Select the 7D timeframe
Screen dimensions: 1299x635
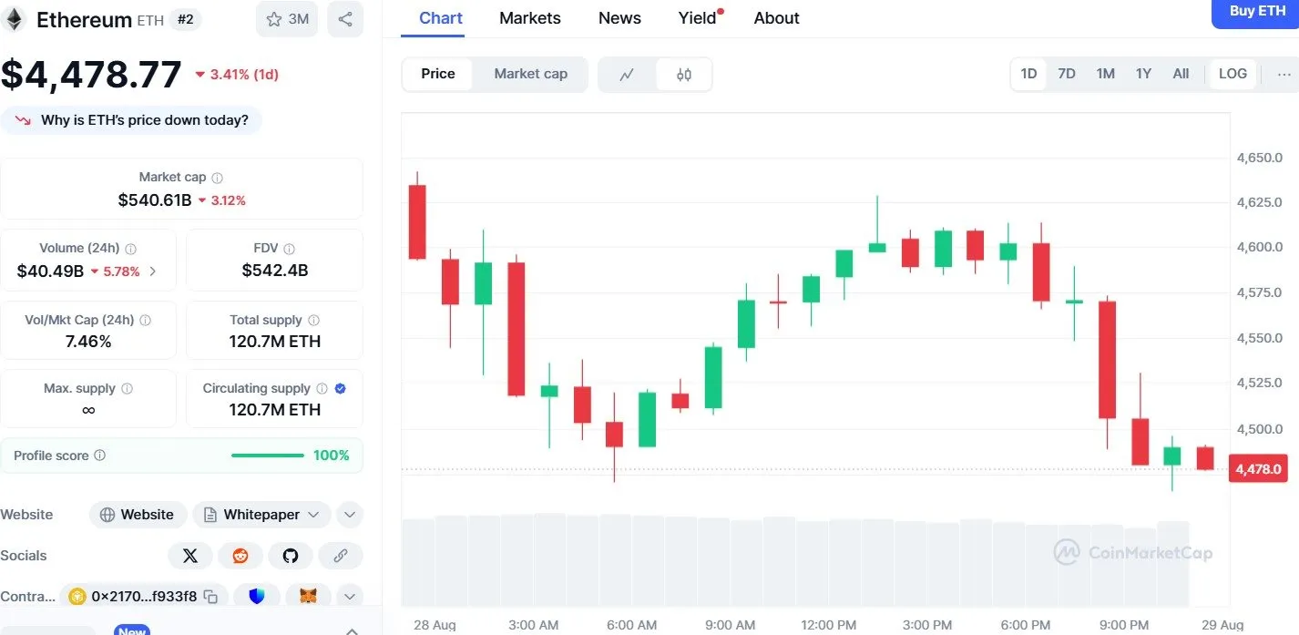click(x=1066, y=74)
